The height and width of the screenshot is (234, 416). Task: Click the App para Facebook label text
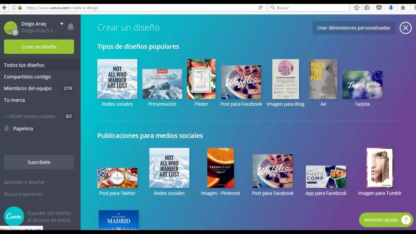click(326, 193)
